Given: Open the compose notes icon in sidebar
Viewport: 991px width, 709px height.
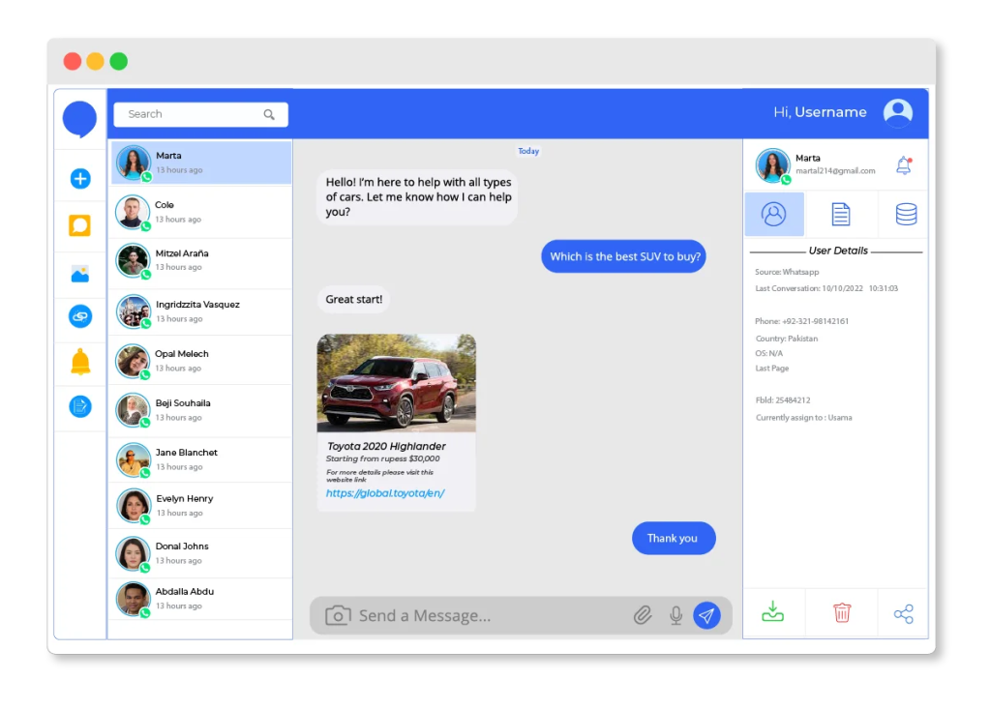Looking at the screenshot, I should coord(79,407).
